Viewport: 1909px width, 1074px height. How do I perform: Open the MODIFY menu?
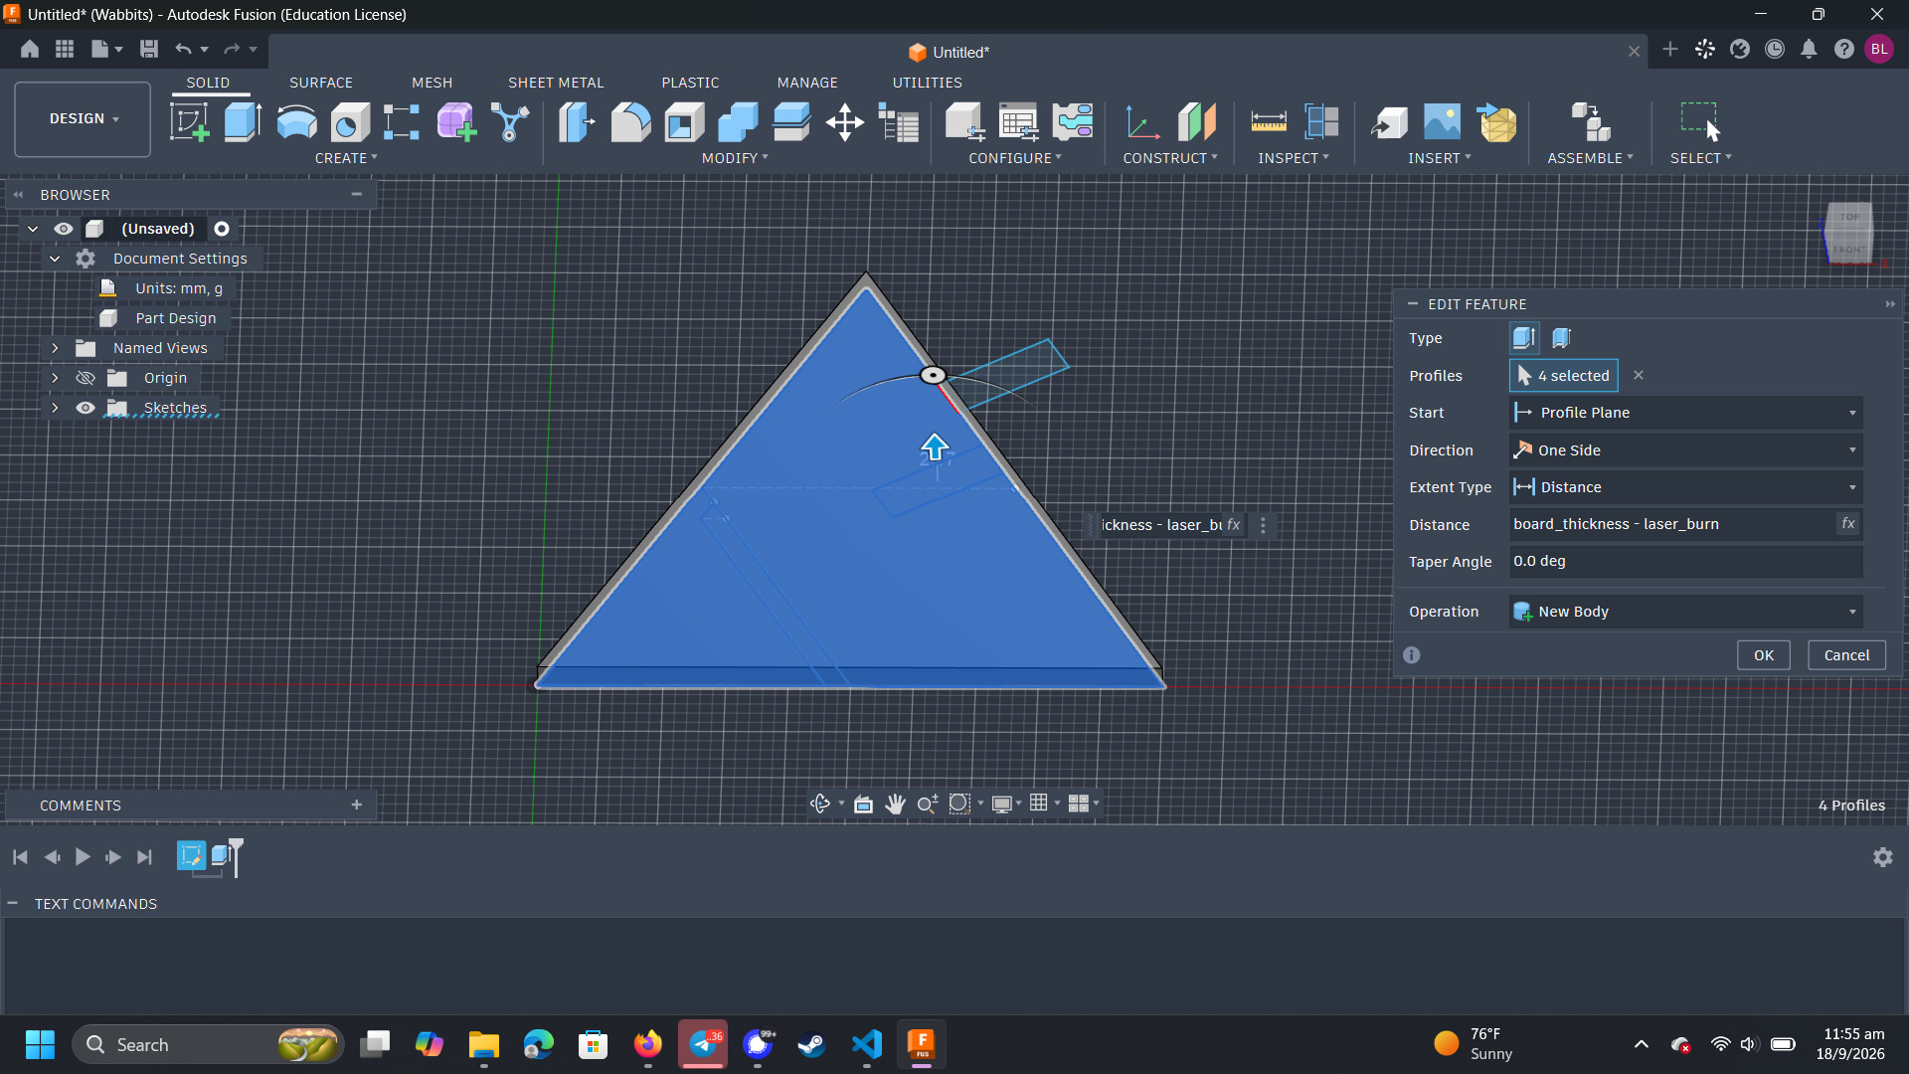coord(735,158)
